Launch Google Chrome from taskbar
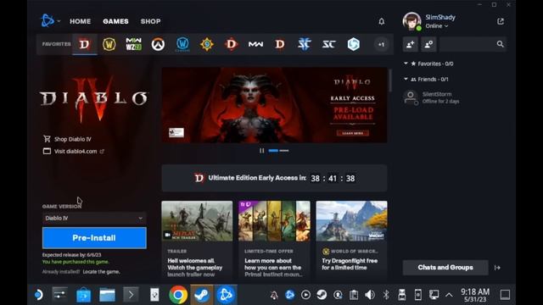This screenshot has height=305, width=543. click(178, 295)
